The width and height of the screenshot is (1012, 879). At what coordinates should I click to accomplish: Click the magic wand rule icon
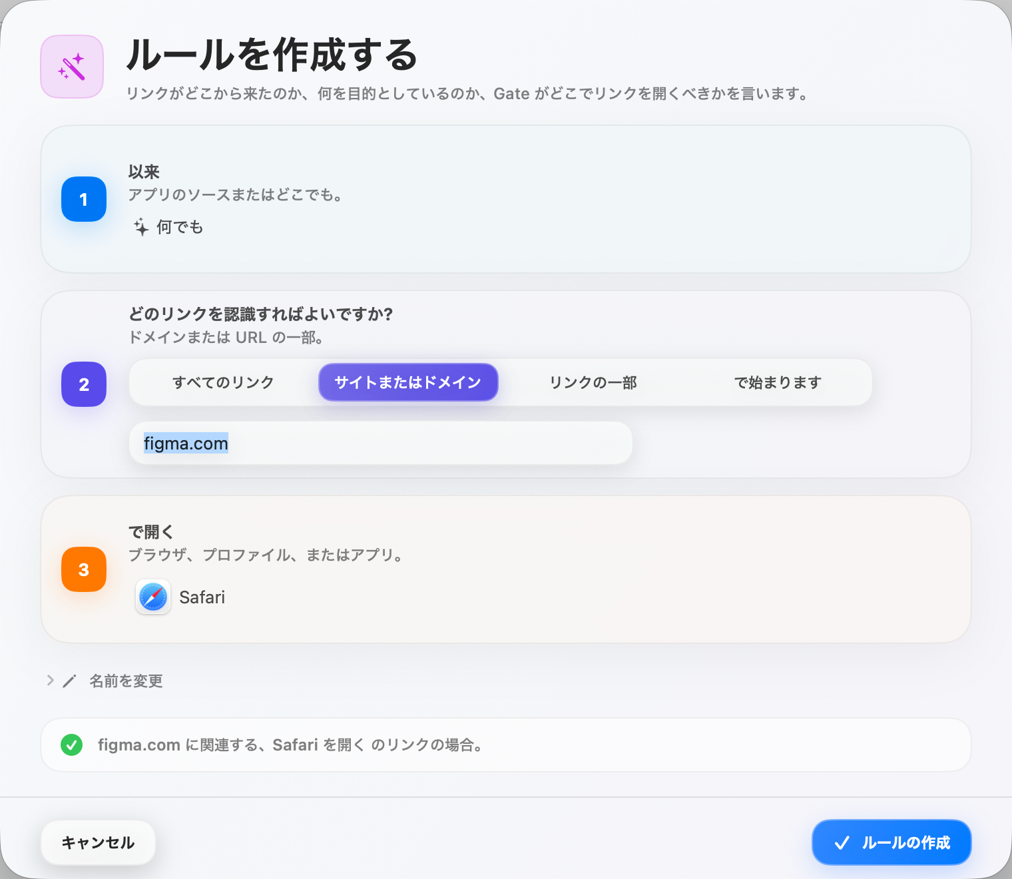72,67
